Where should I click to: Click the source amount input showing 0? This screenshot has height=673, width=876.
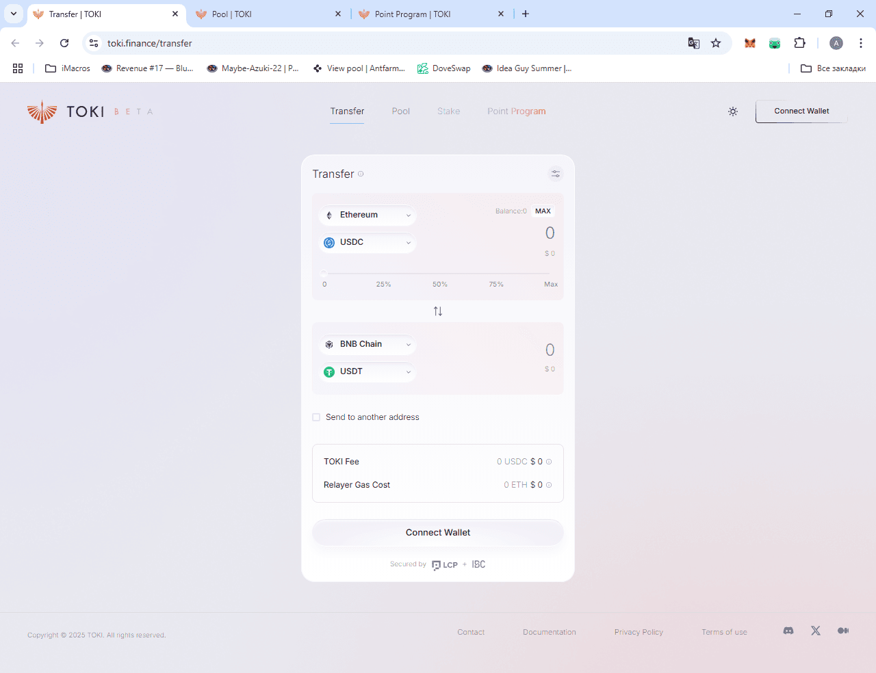click(550, 233)
